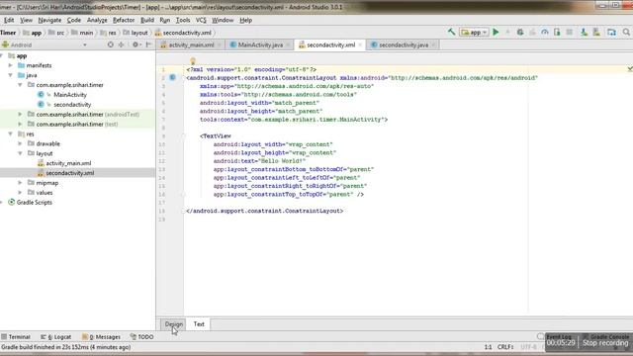633x356 pixels.
Task: Click the Search Everywhere magnifier icon
Action: (626, 32)
